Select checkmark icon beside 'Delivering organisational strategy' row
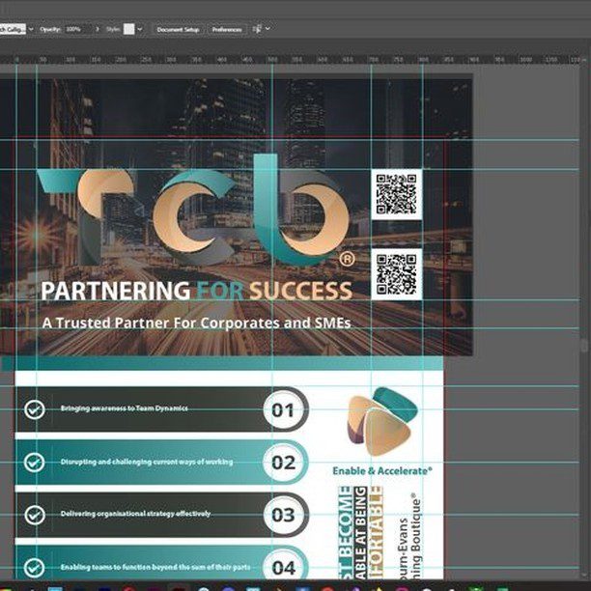This screenshot has height=591, width=591. click(x=35, y=515)
